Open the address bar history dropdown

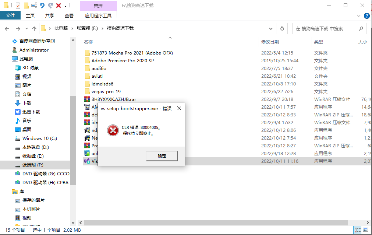coord(271,28)
